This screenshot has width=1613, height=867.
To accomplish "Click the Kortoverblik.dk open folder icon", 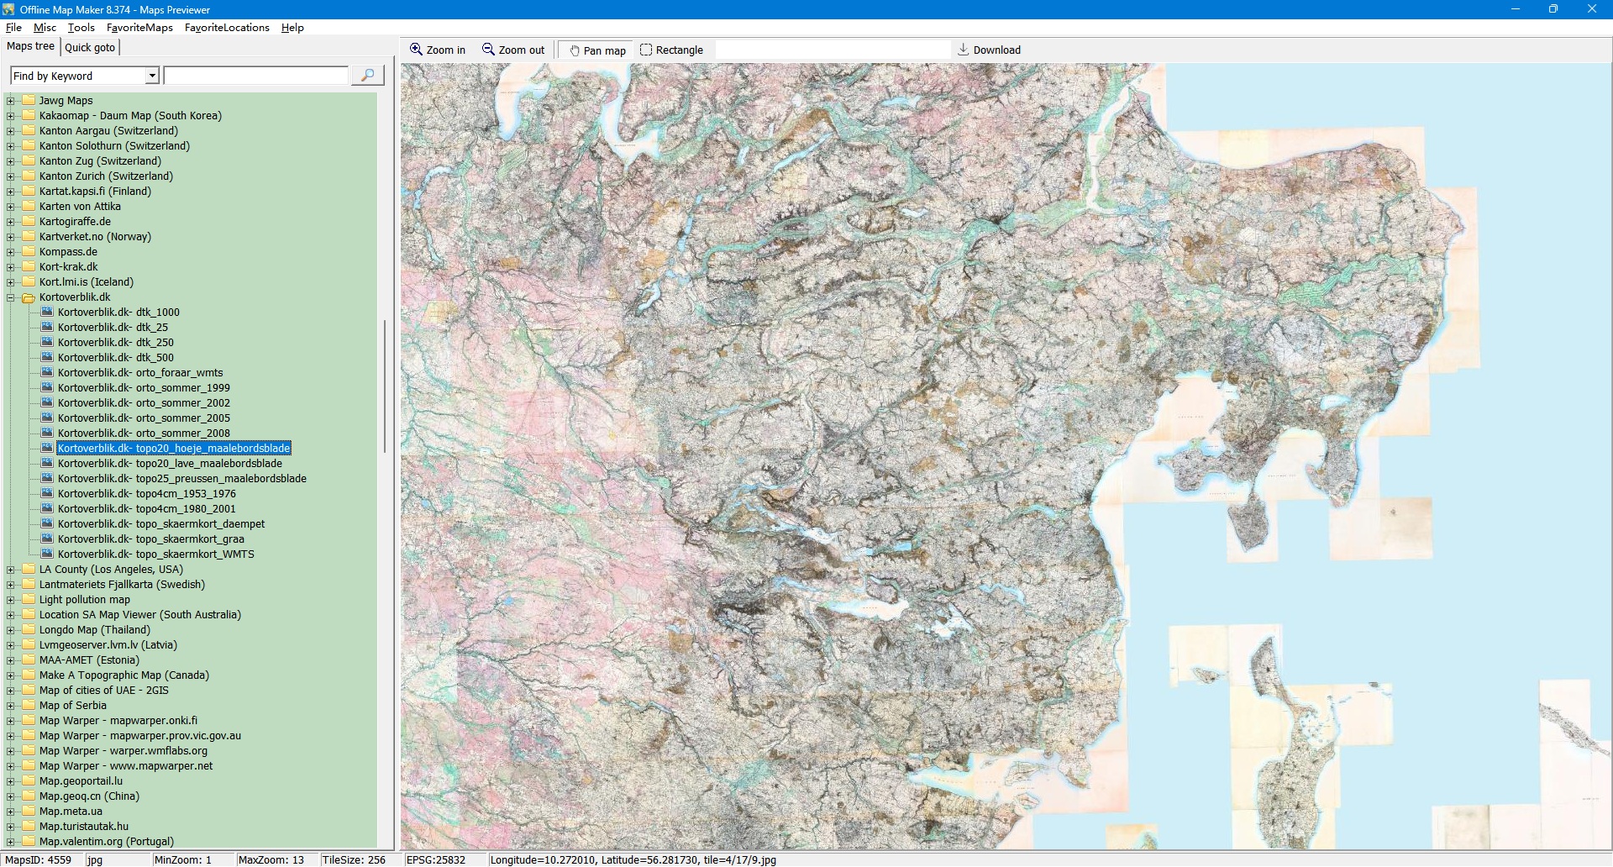I will coord(29,297).
